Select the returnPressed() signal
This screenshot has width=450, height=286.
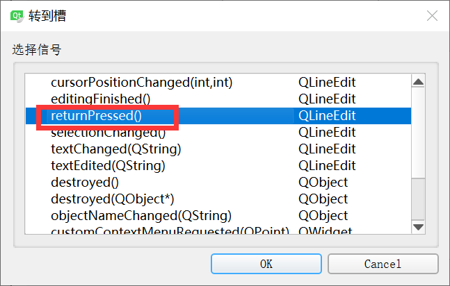[x=96, y=116]
